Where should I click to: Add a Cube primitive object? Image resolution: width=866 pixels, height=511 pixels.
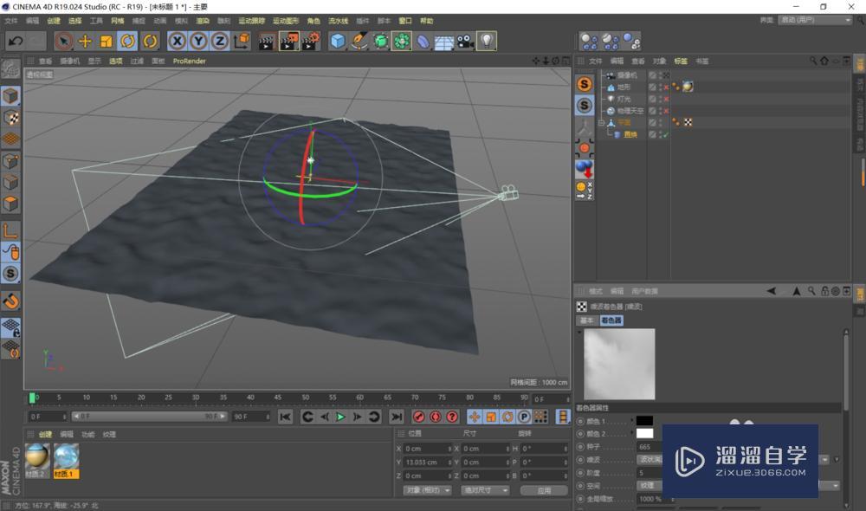(x=338, y=41)
